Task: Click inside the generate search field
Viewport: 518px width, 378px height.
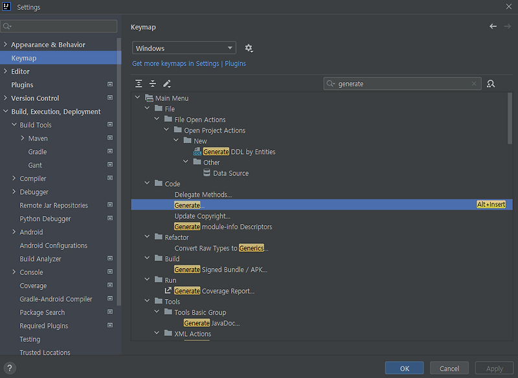Action: pos(388,83)
